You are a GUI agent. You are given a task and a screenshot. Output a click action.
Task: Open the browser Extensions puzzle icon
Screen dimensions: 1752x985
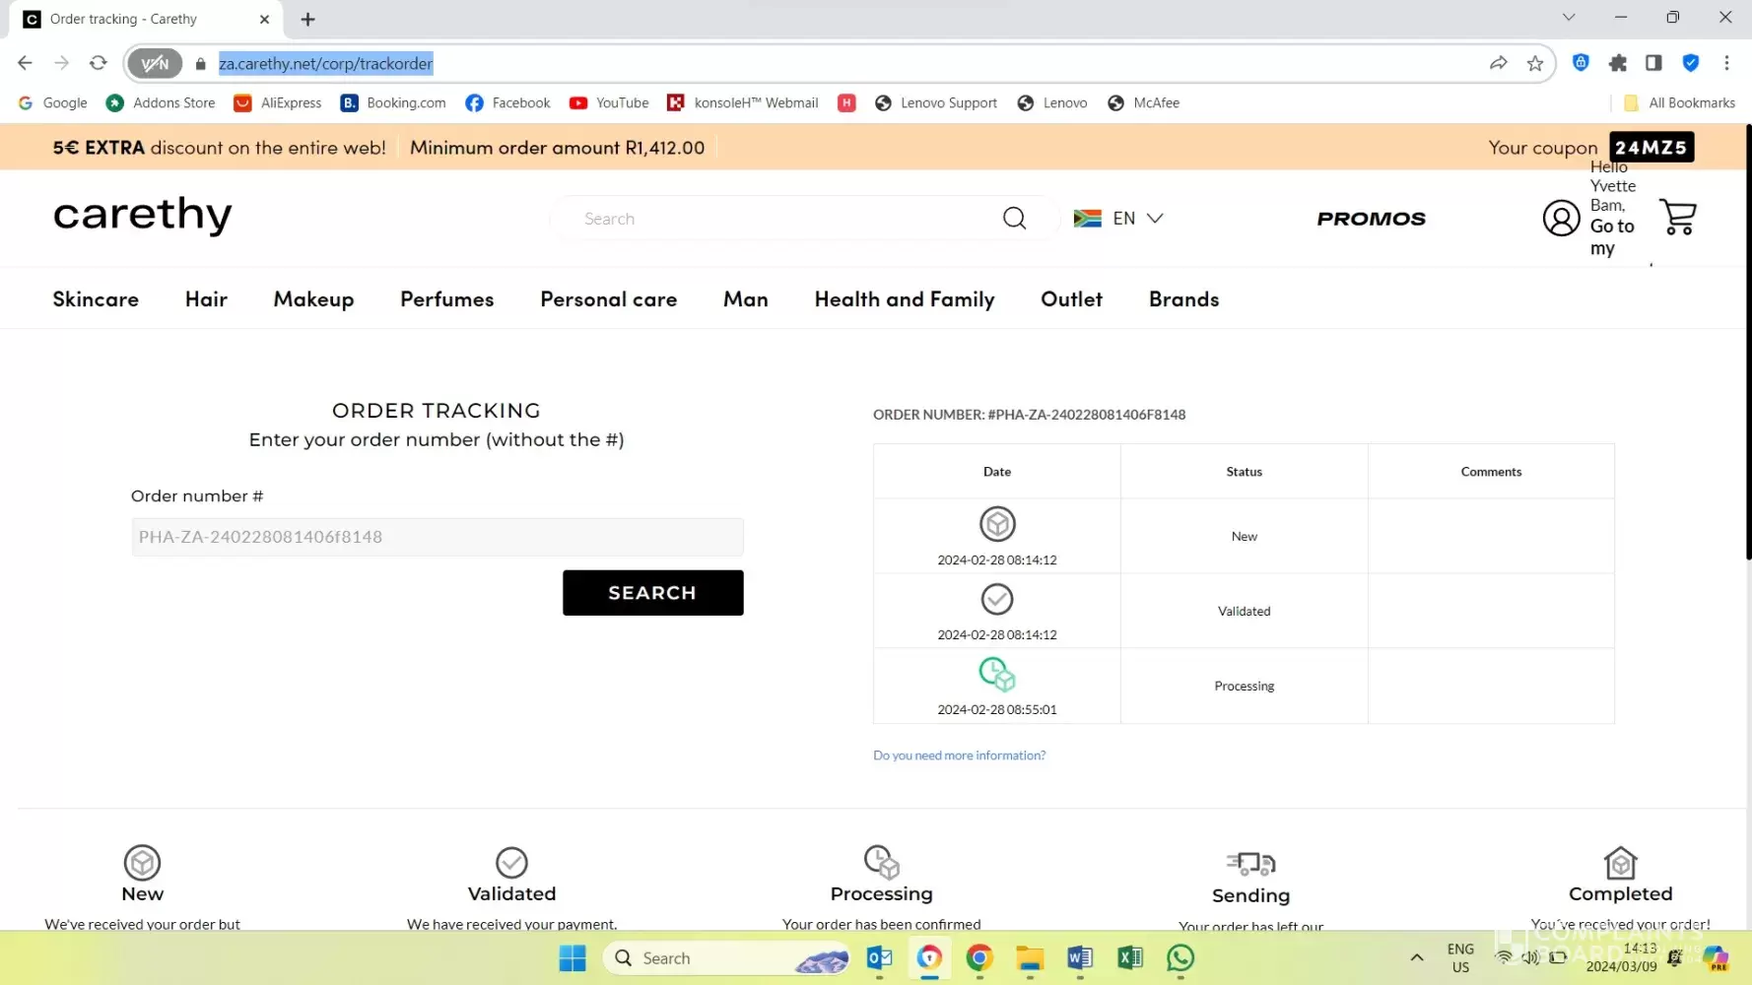[1617, 64]
